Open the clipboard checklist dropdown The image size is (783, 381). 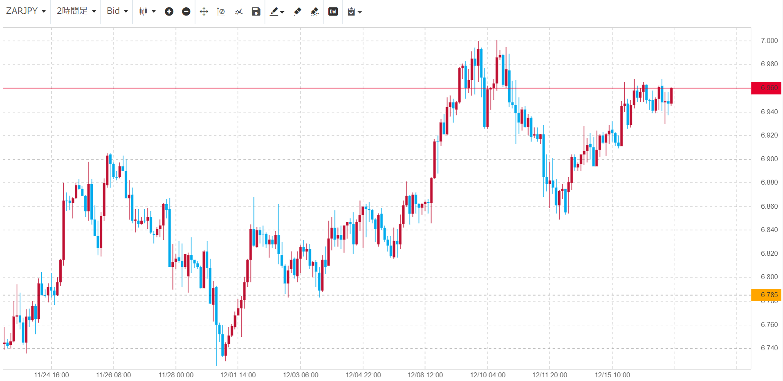[354, 11]
